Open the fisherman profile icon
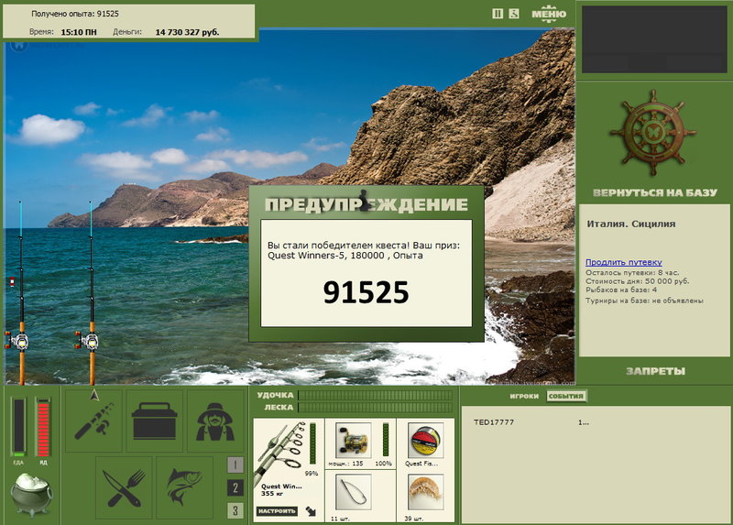The image size is (733, 525). point(215,421)
